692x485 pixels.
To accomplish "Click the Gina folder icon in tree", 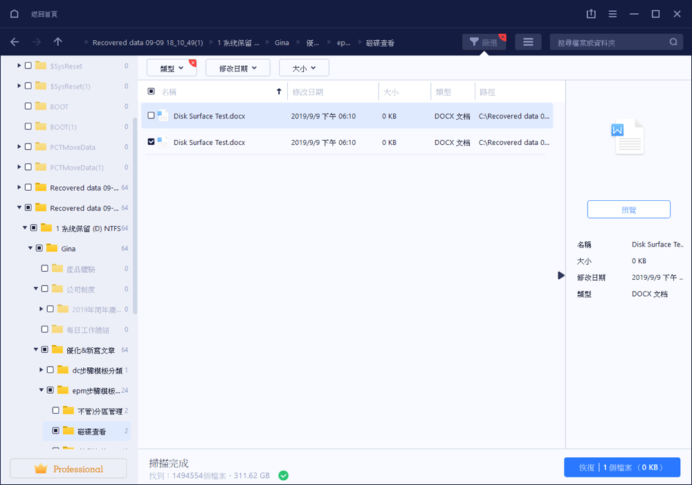I will [52, 248].
